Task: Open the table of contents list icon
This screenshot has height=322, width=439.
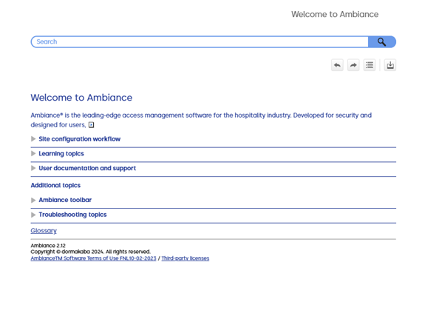Action: click(x=370, y=65)
